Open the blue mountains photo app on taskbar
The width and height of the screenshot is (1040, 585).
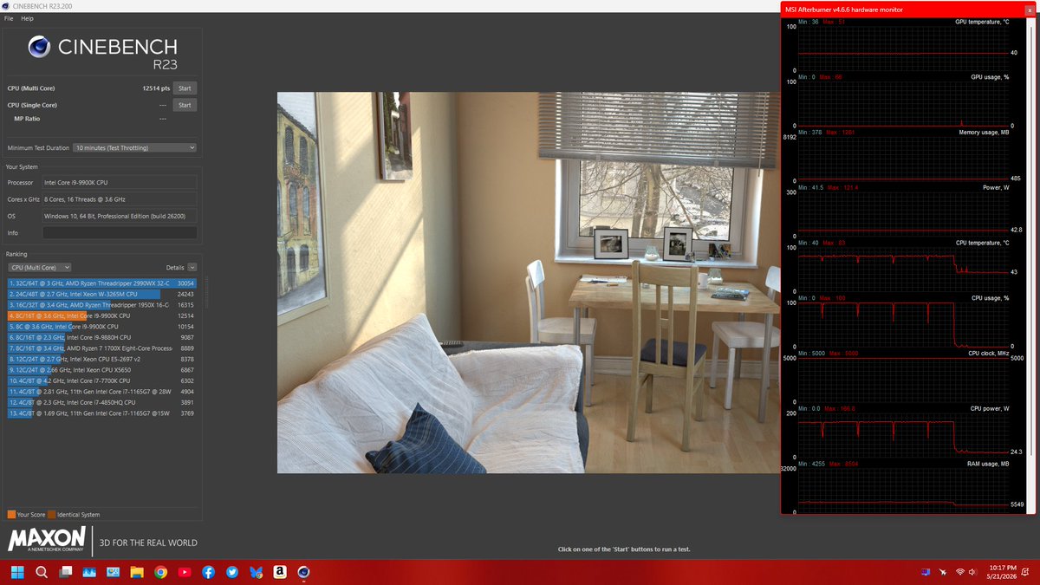coord(89,572)
